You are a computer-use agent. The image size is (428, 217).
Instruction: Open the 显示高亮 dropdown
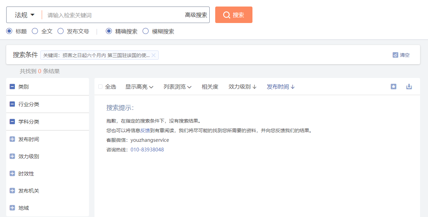tap(139, 87)
